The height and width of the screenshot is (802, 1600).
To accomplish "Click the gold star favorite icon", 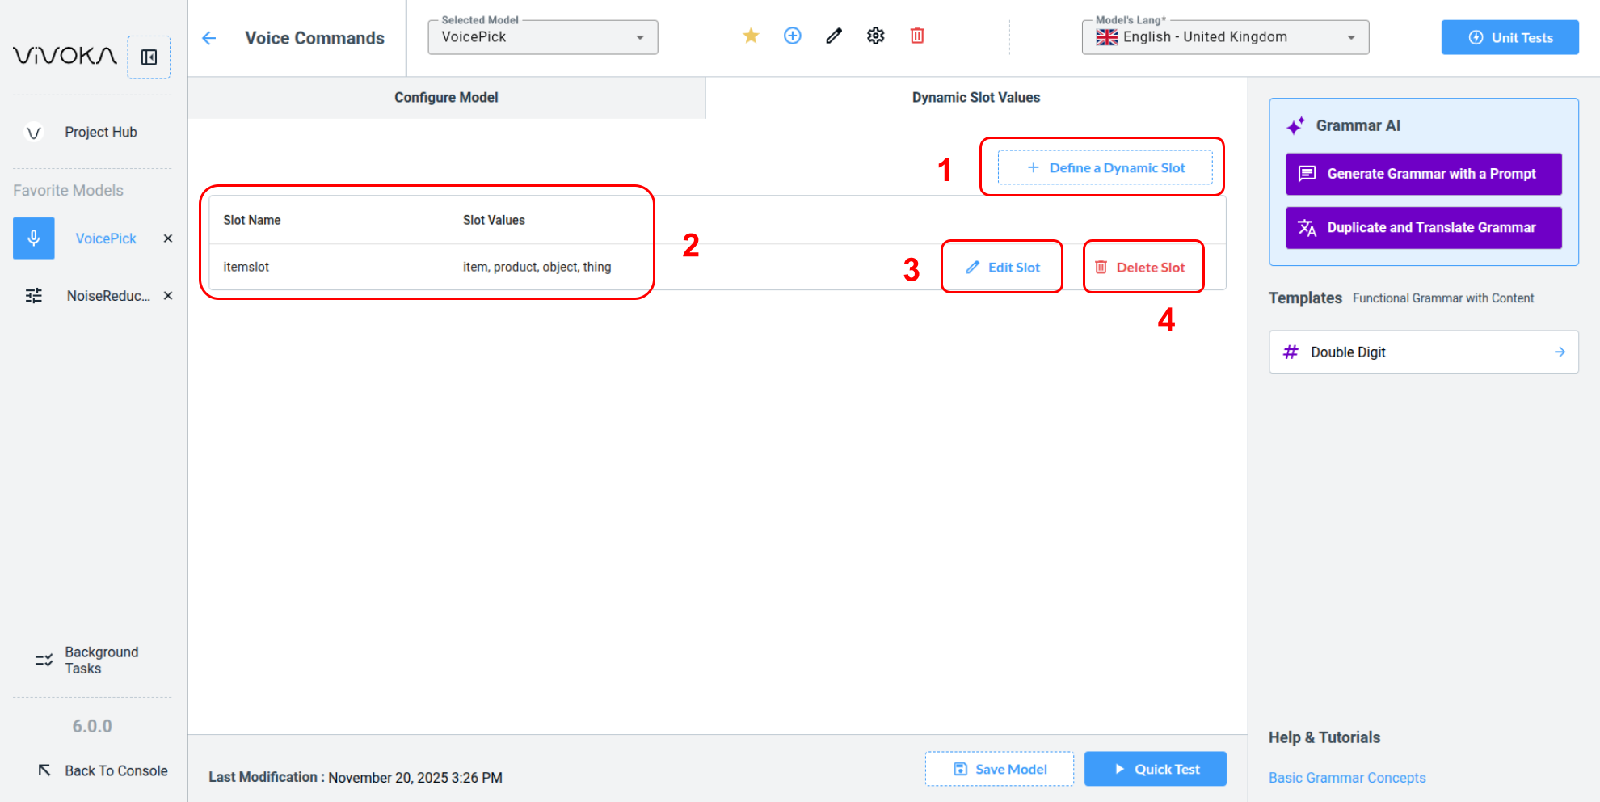I will point(751,36).
